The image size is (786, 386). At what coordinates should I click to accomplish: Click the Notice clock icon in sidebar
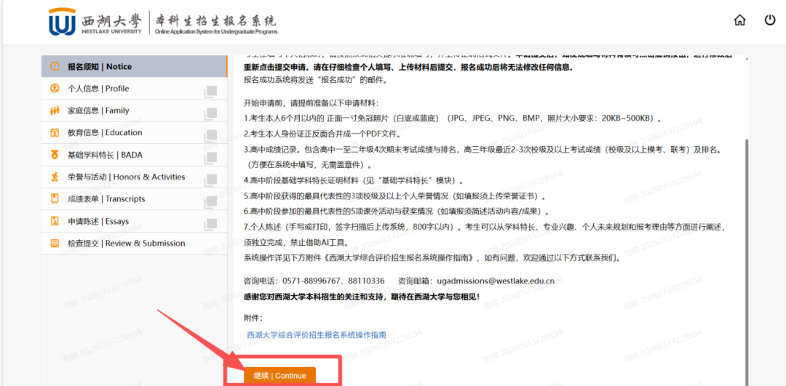(55, 67)
